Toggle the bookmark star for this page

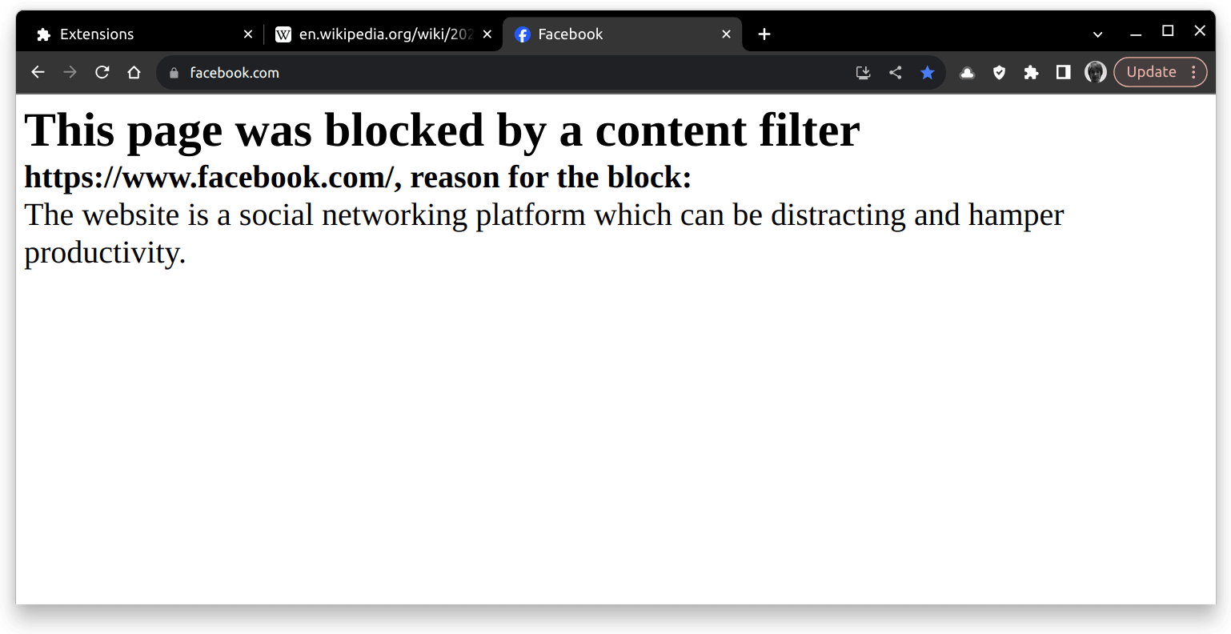coord(927,73)
